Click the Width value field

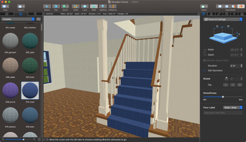235,50
